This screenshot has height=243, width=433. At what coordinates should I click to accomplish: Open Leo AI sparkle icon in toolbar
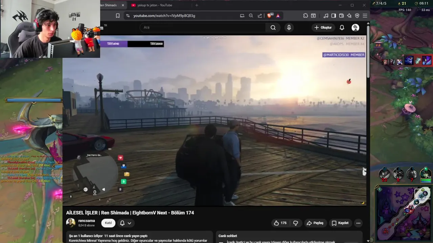pyautogui.click(x=349, y=16)
